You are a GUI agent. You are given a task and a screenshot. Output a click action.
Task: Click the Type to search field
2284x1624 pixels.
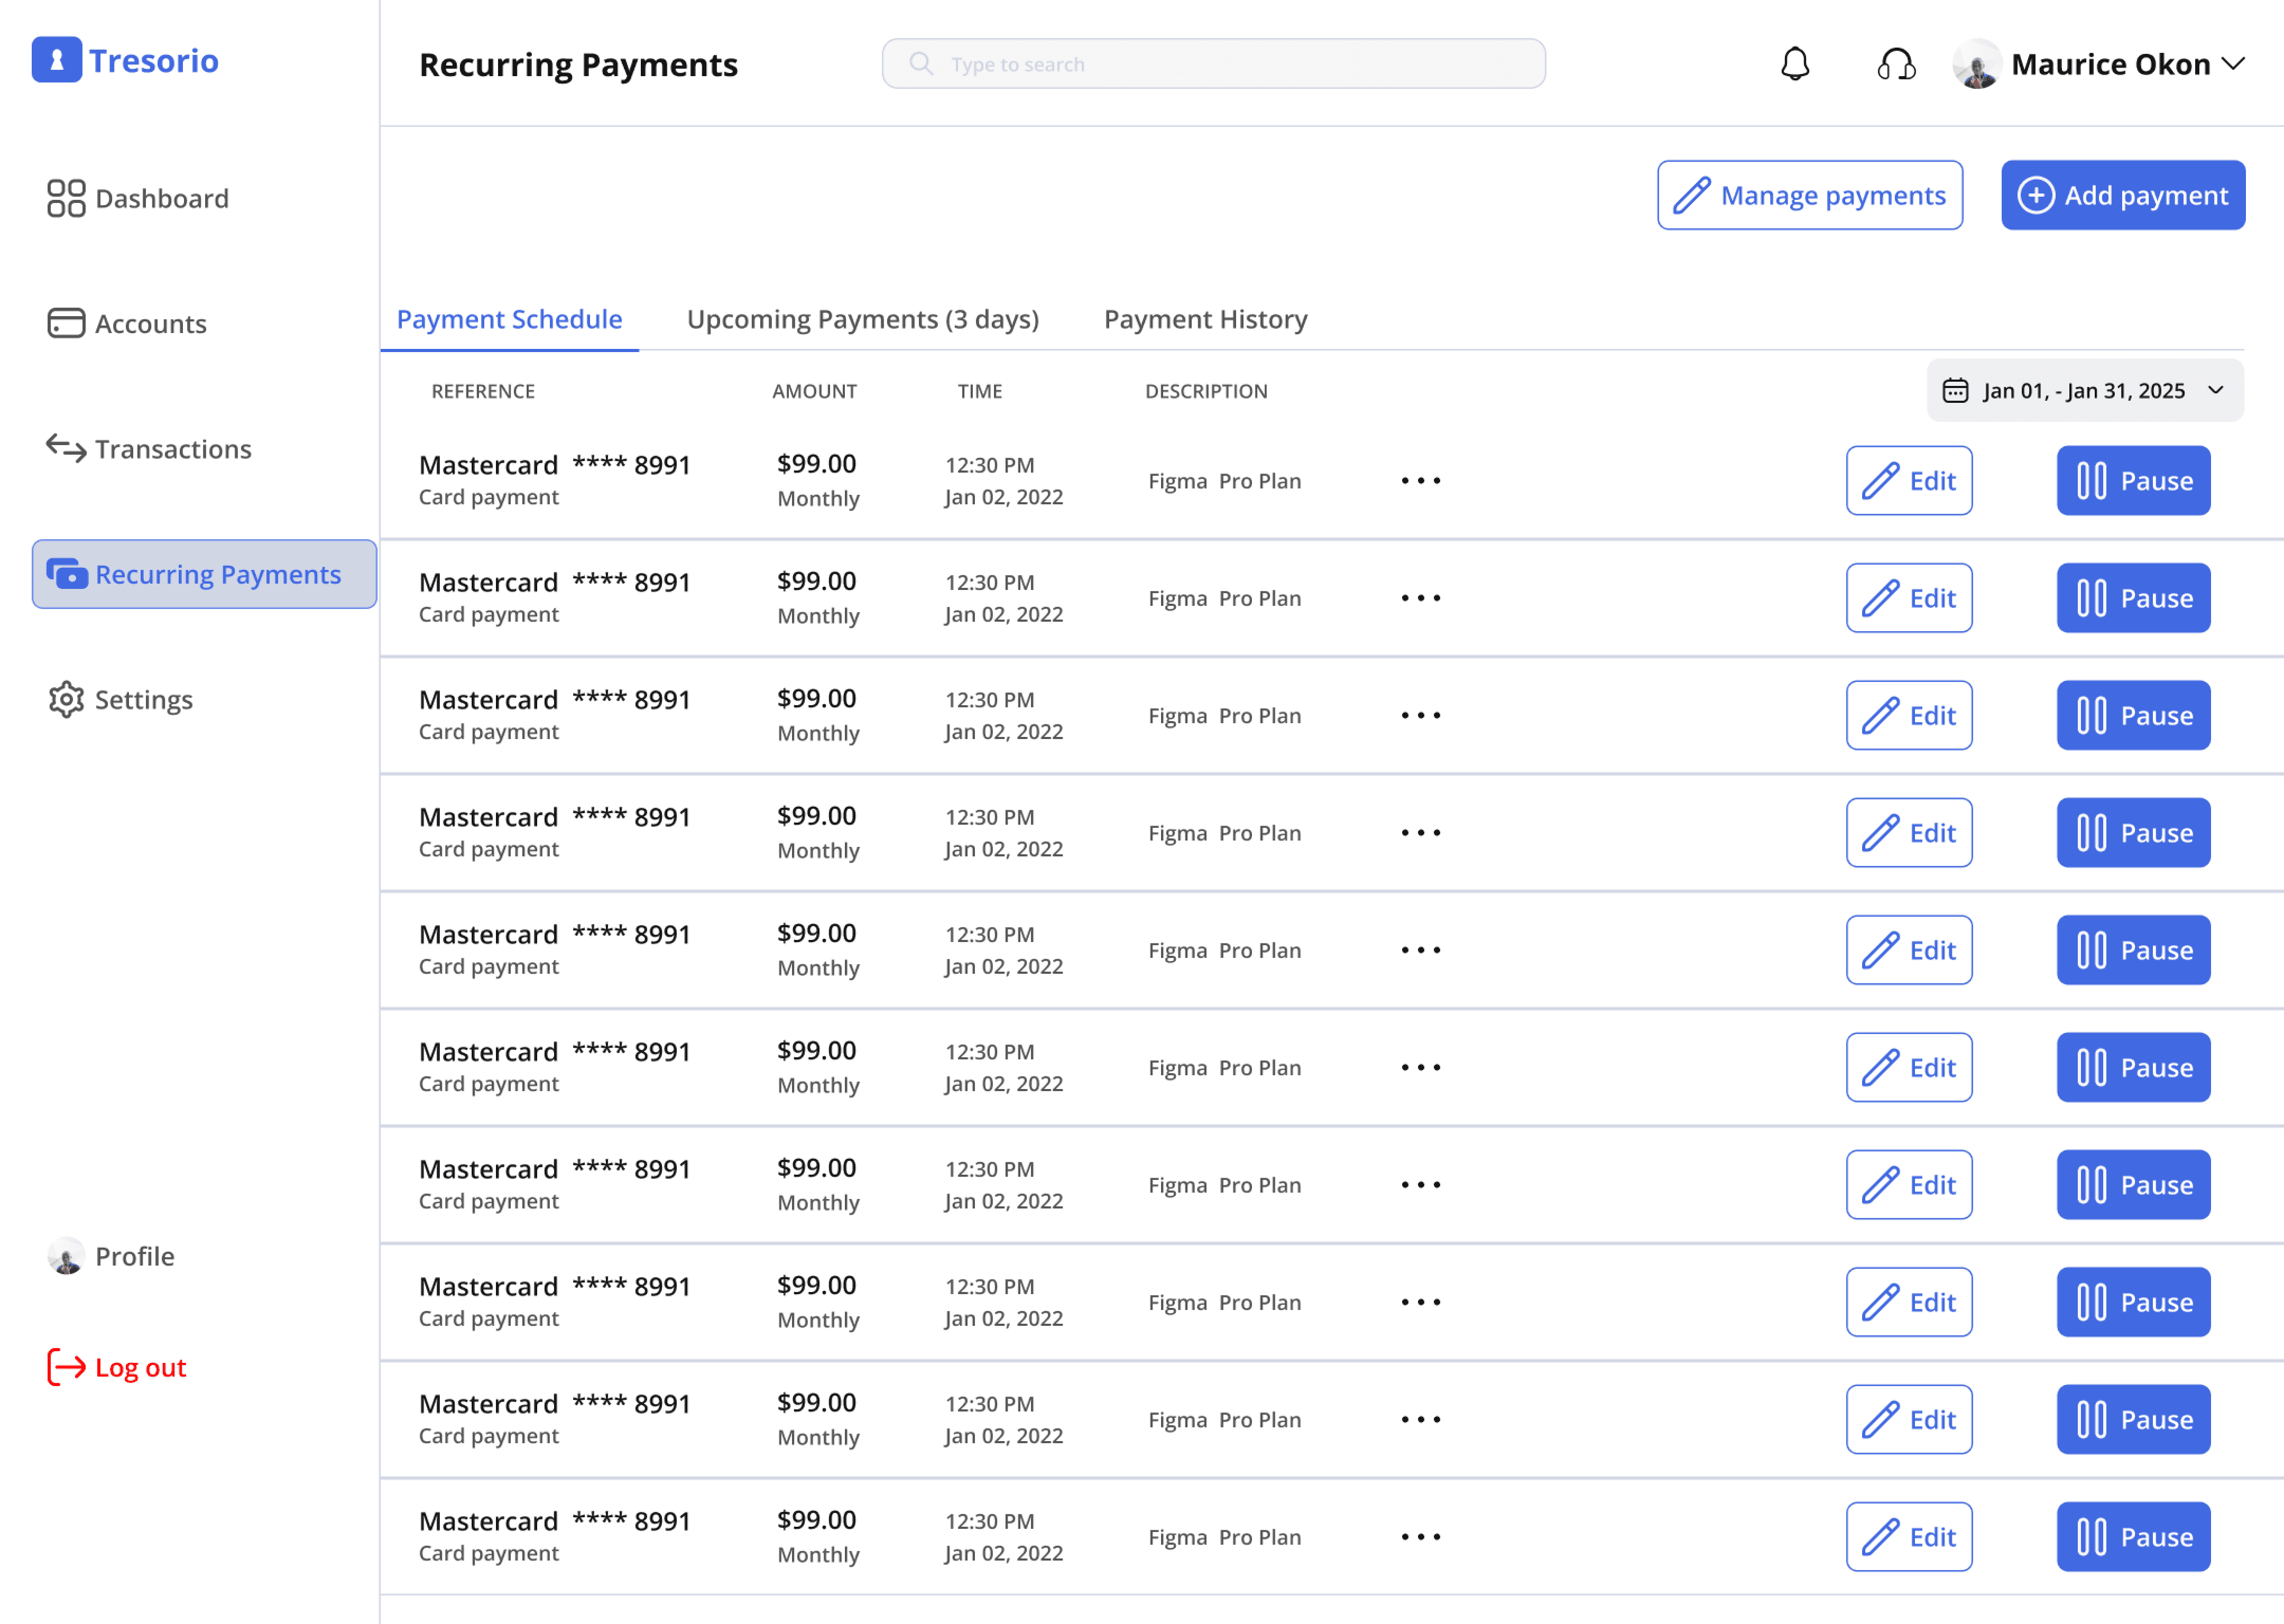1212,64
